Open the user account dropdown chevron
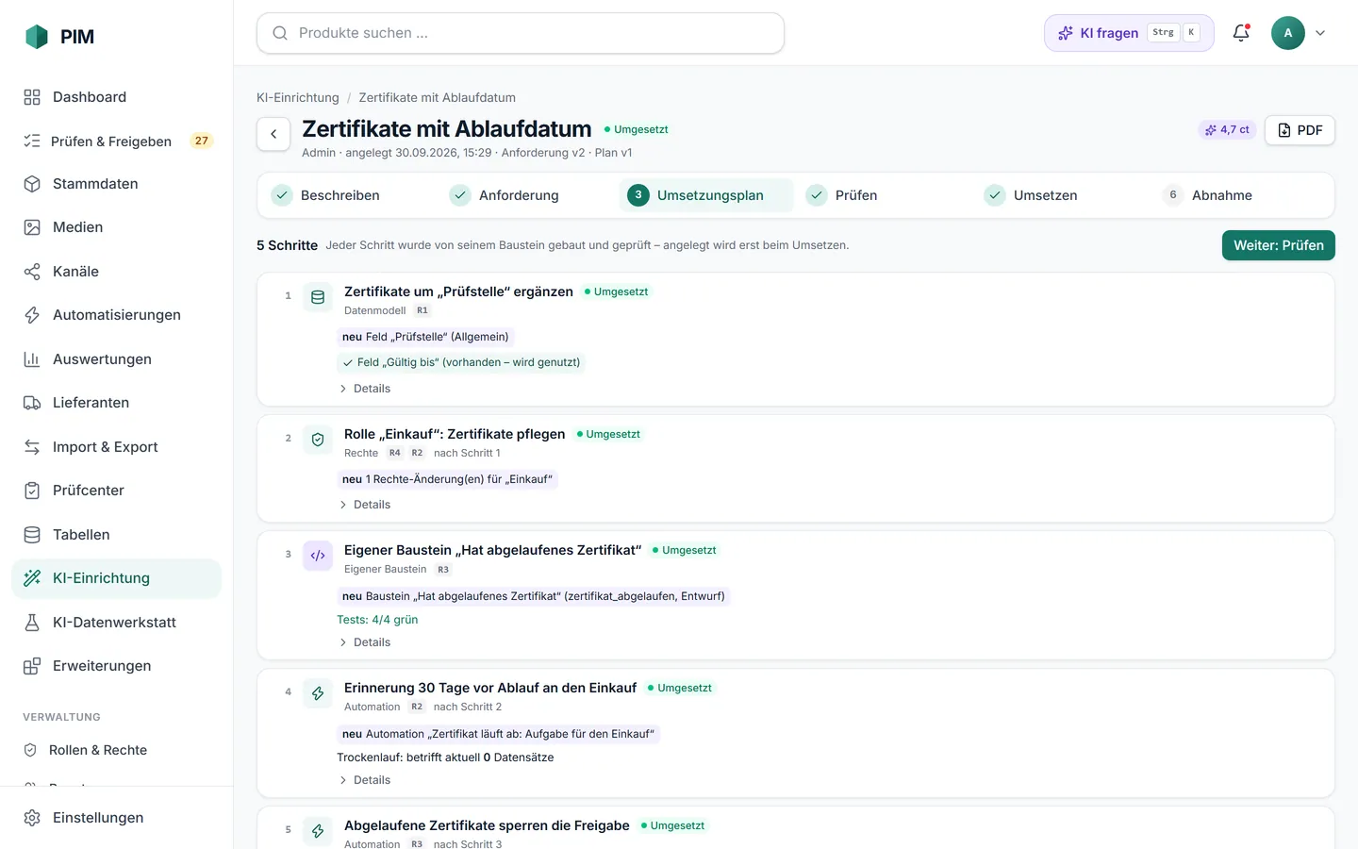The width and height of the screenshot is (1358, 849). coord(1320,33)
